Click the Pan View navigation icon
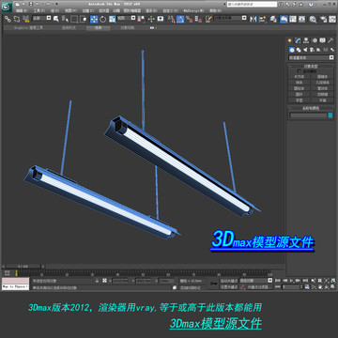This screenshot has width=338, height=338. click(x=320, y=286)
